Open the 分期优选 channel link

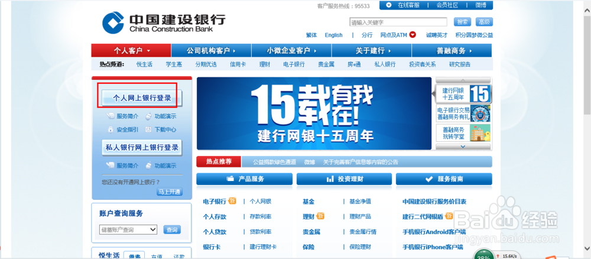[206, 64]
